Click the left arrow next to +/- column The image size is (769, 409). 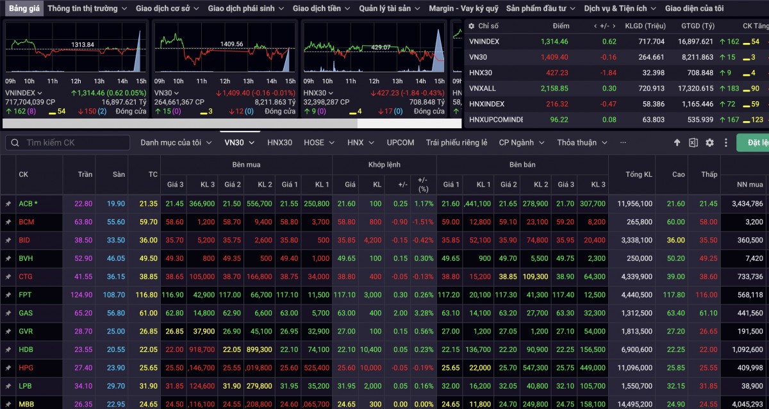point(595,26)
